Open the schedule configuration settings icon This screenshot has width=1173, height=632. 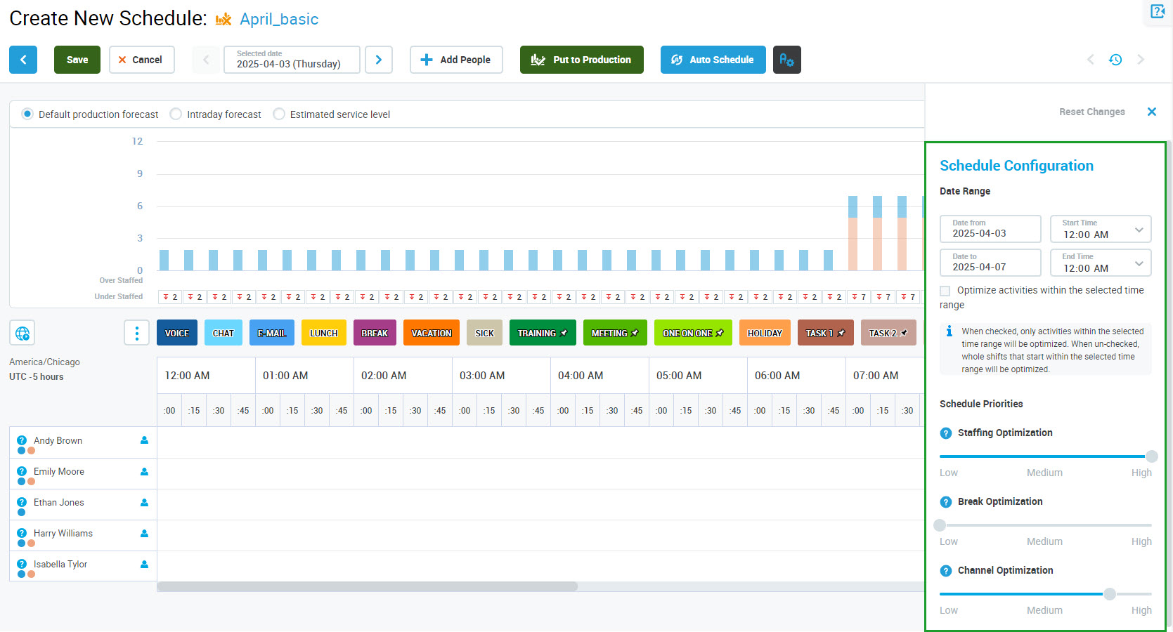click(786, 60)
